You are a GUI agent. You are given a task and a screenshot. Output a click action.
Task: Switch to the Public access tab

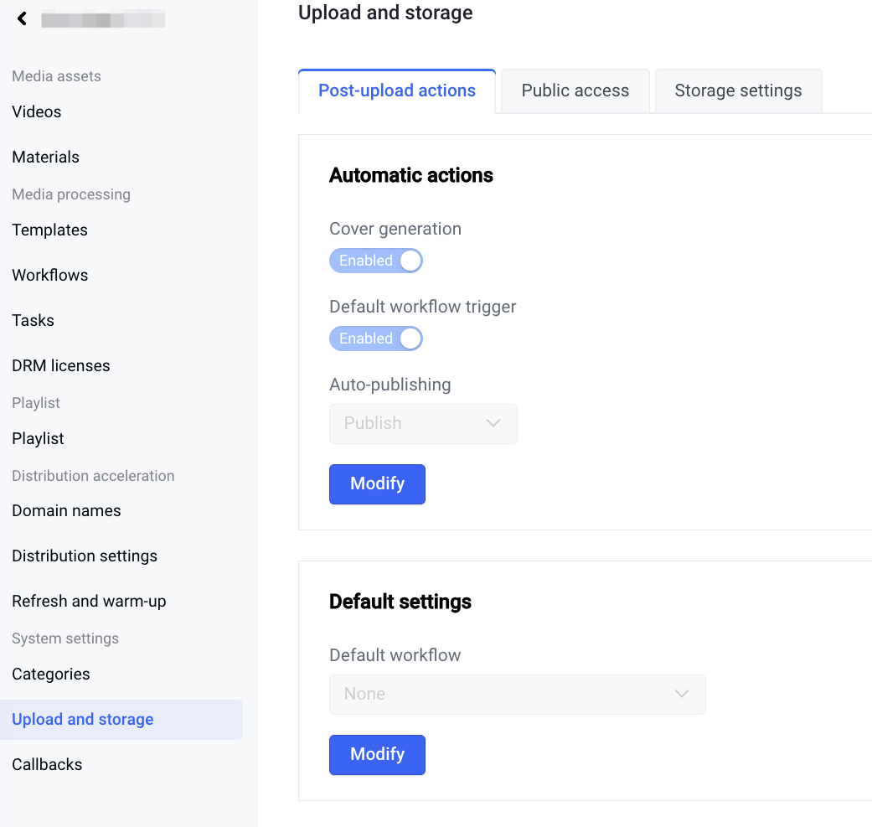(x=575, y=91)
